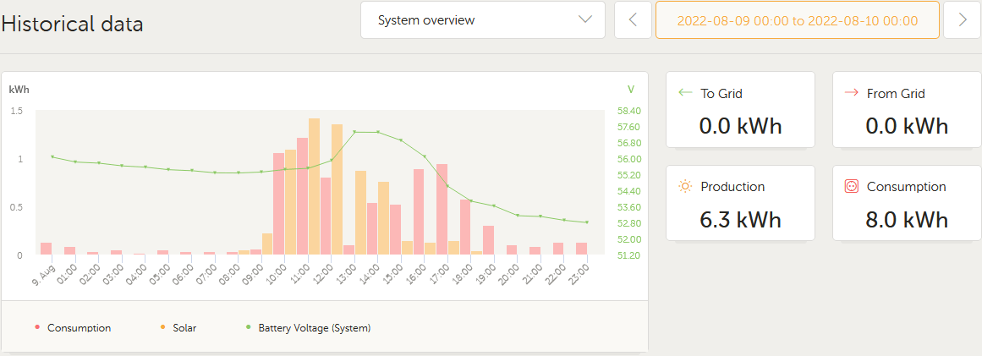
Task: Click the 11:00 solar bar
Action: pyautogui.click(x=314, y=188)
